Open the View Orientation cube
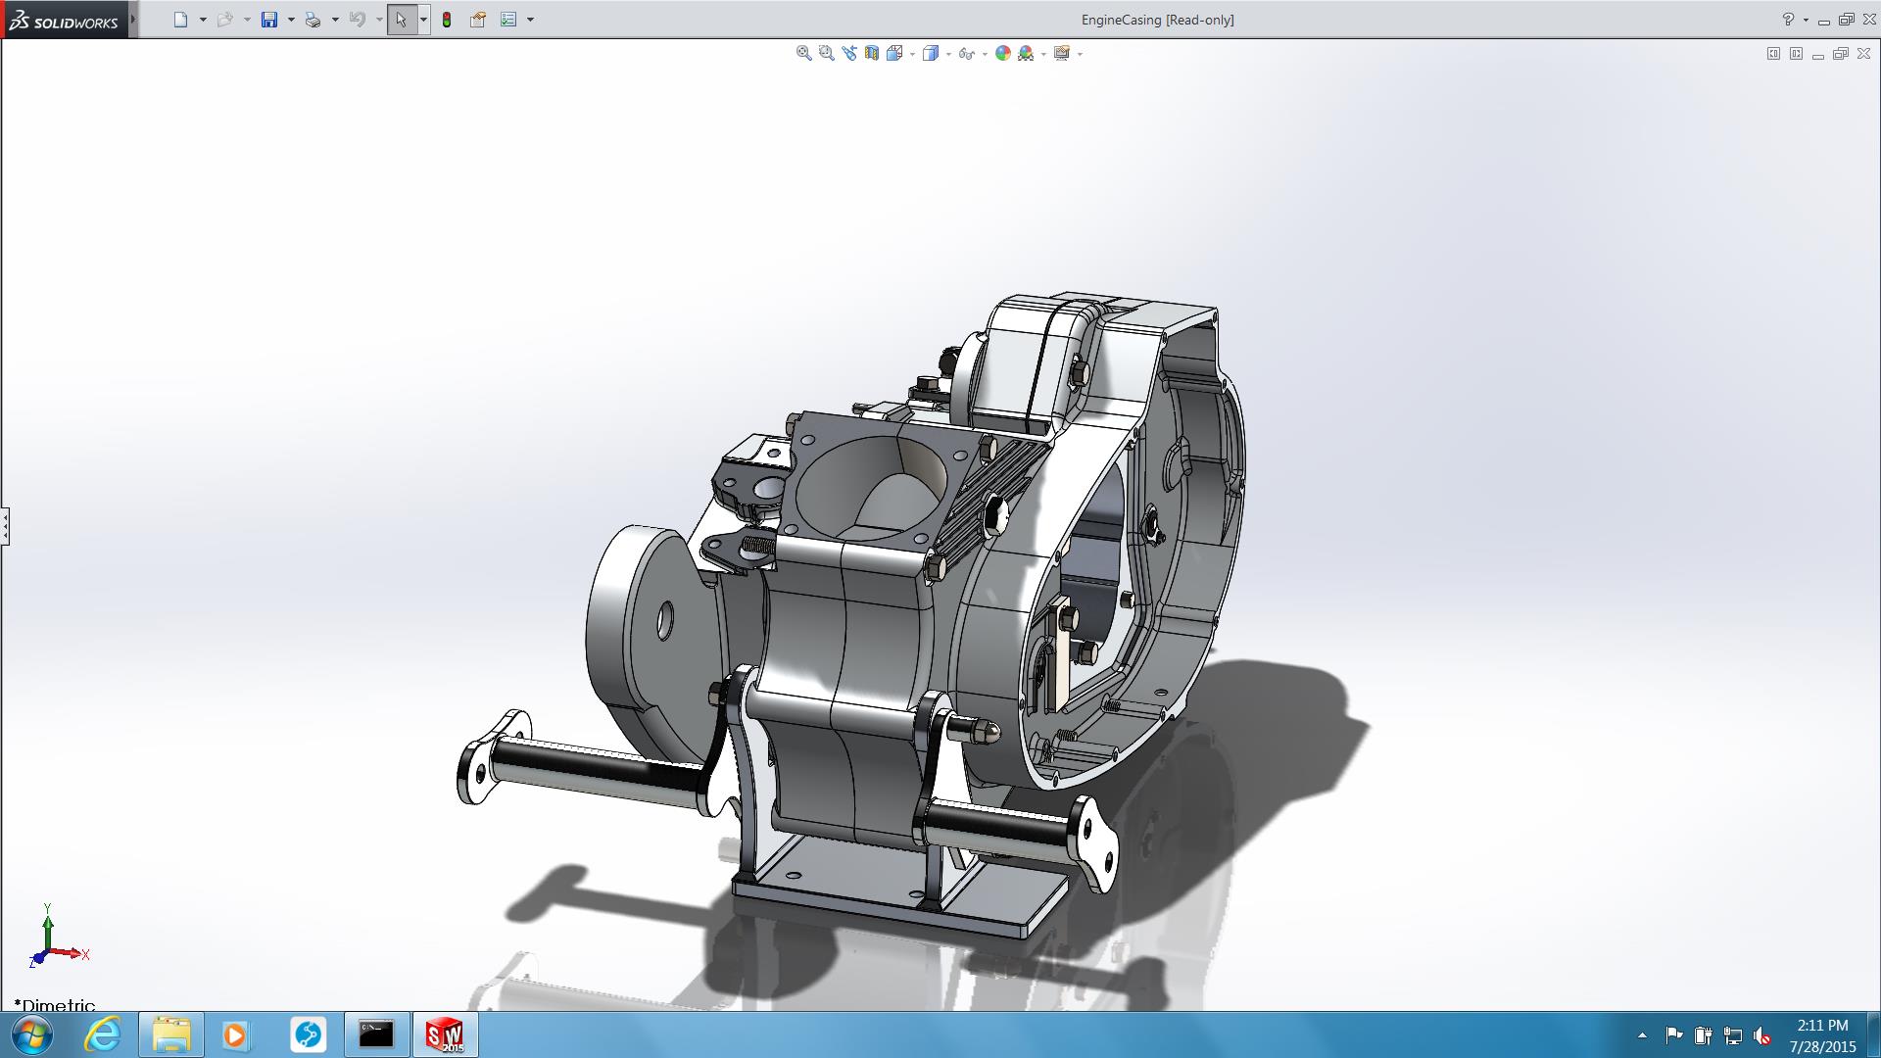1881x1058 pixels. [x=893, y=54]
